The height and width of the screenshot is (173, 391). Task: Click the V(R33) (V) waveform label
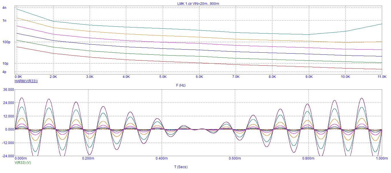click(x=23, y=162)
